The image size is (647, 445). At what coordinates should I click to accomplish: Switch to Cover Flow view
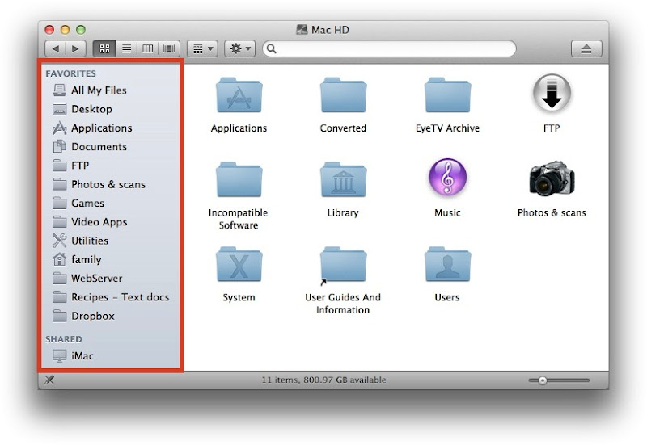[x=169, y=48]
